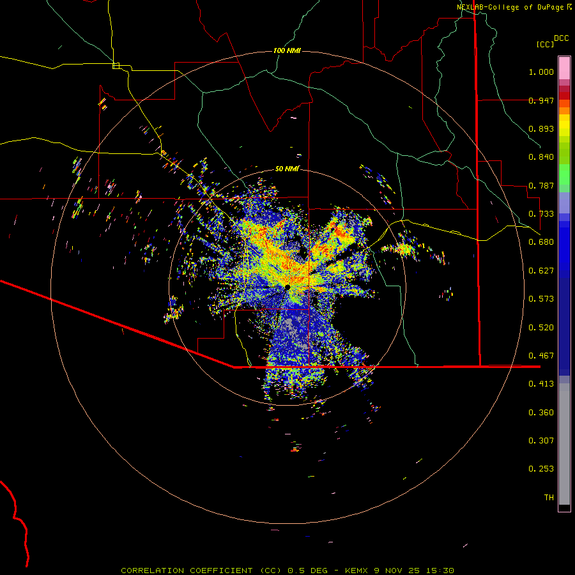Click the 100 NMI range ring label
The image size is (575, 575).
(287, 50)
